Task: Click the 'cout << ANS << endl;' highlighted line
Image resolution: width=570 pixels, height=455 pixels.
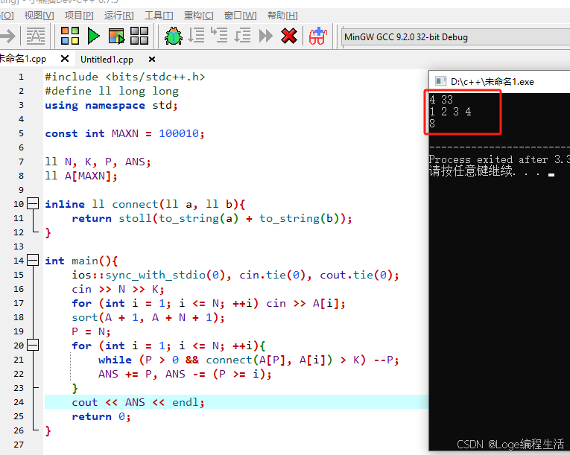Action: (138, 402)
